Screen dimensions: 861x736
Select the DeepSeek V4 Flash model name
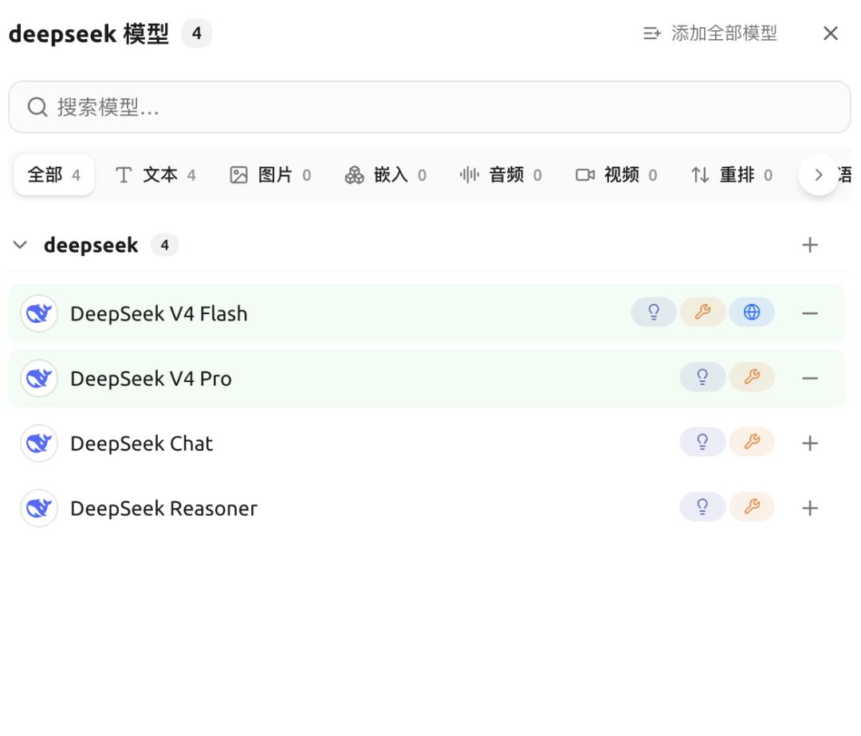(x=159, y=313)
